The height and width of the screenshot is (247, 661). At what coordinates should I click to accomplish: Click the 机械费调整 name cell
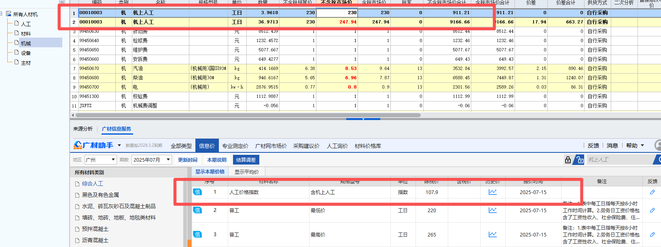(160, 106)
